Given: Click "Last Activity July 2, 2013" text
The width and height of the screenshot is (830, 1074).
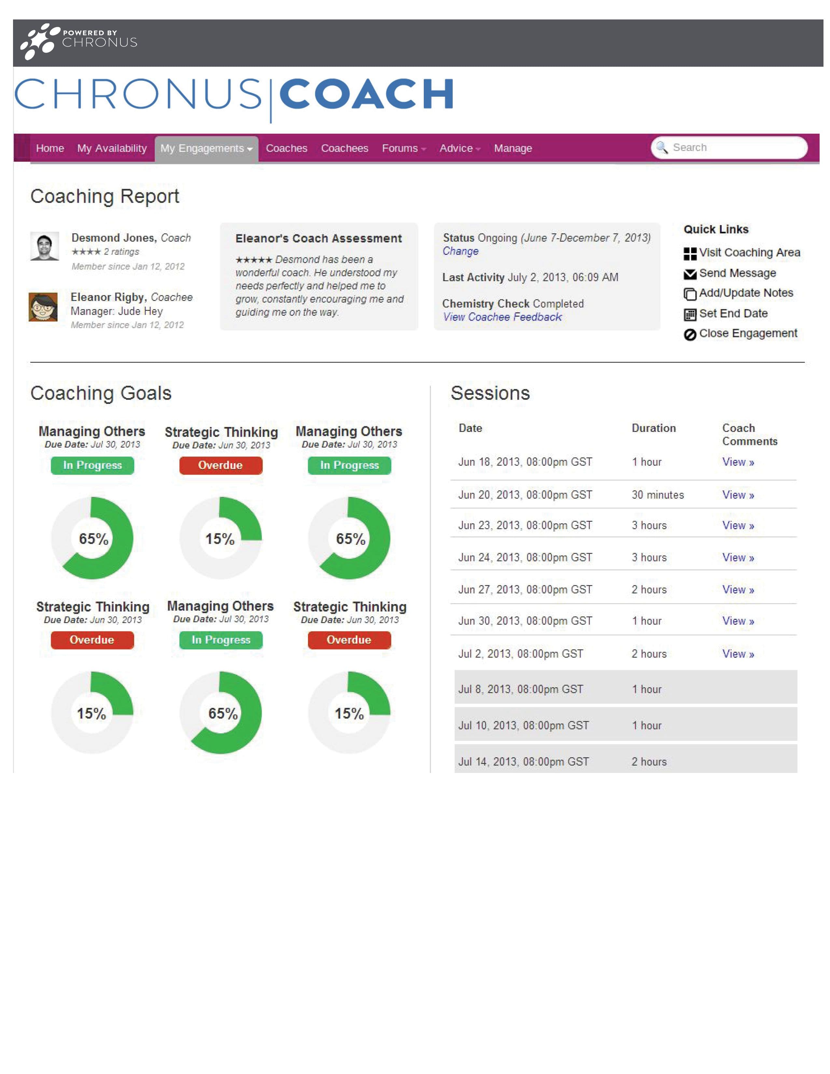Looking at the screenshot, I should click(530, 277).
